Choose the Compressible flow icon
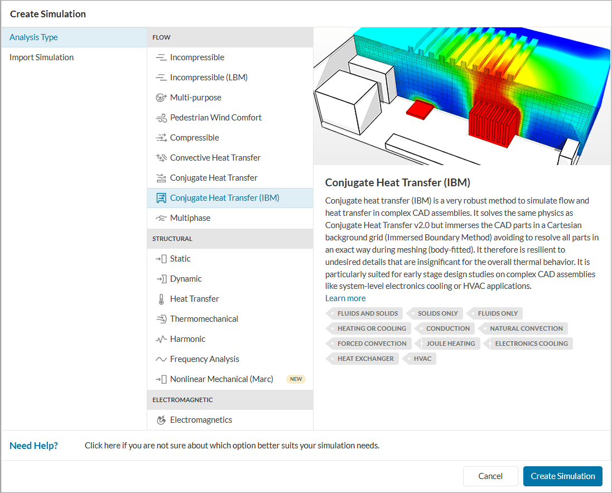 click(x=161, y=138)
